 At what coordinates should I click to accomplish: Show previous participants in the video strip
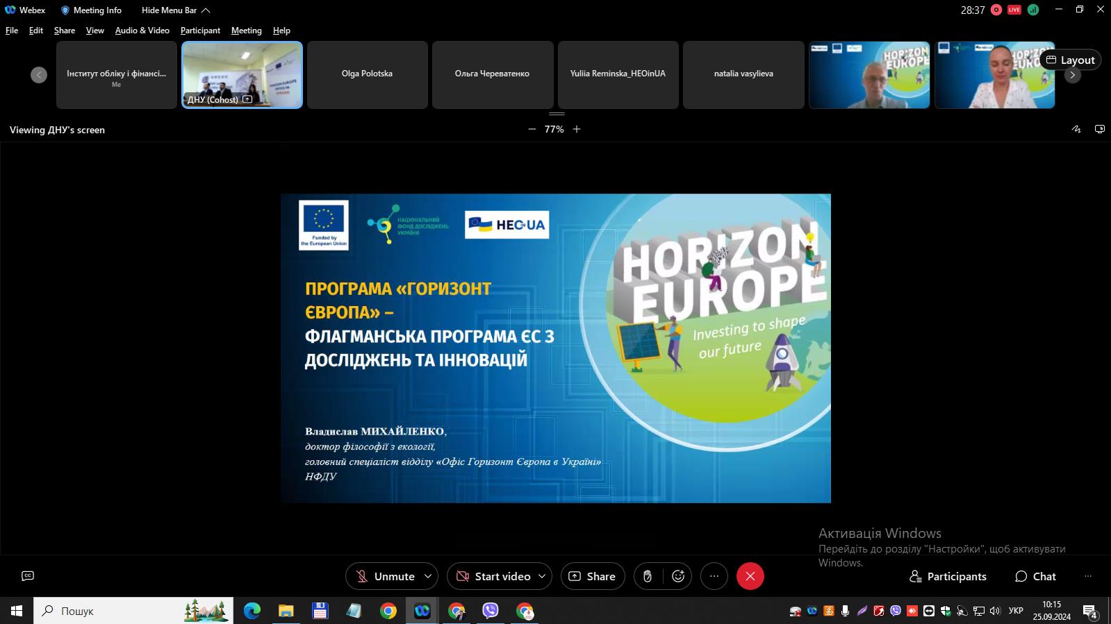39,74
